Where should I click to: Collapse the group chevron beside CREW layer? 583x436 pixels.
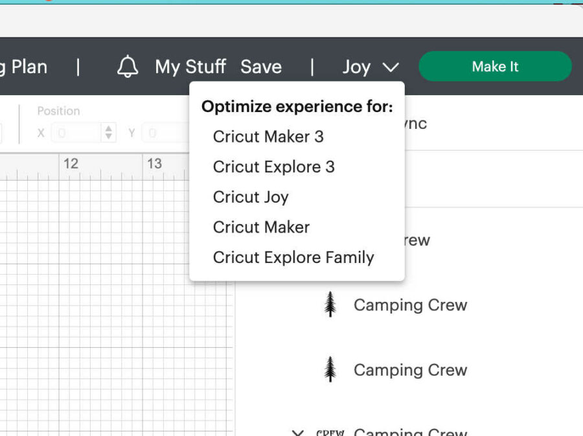298,432
